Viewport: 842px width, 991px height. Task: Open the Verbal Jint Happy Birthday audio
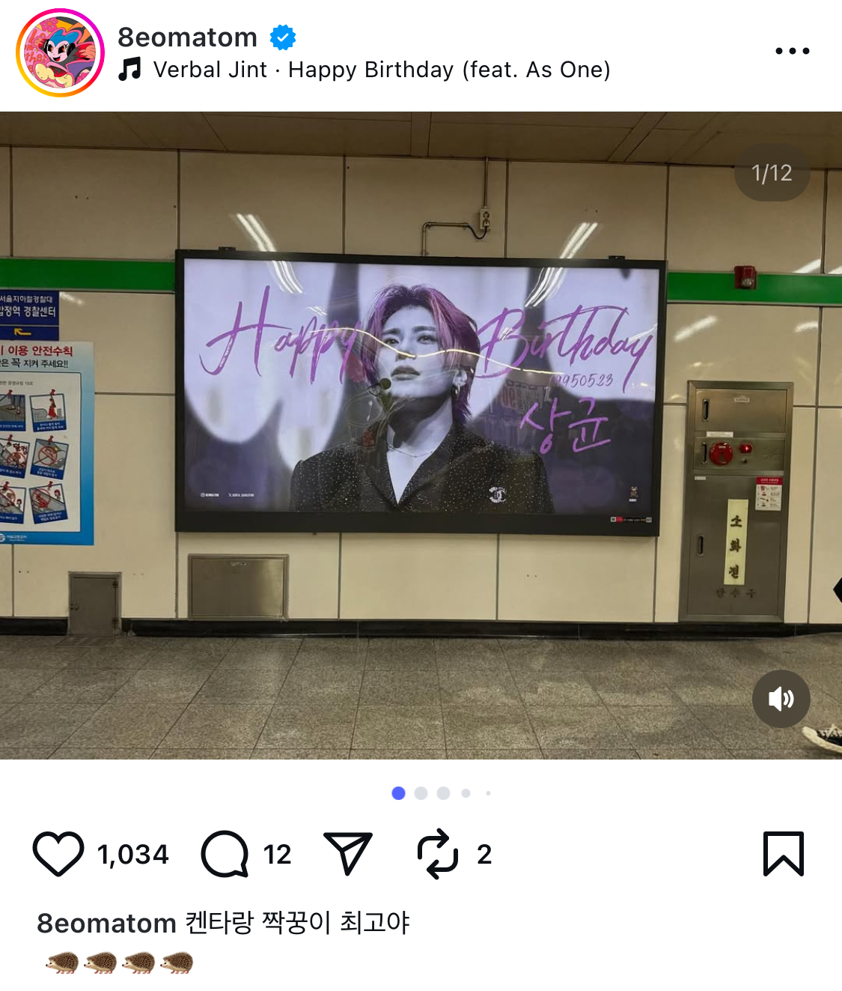click(x=382, y=70)
